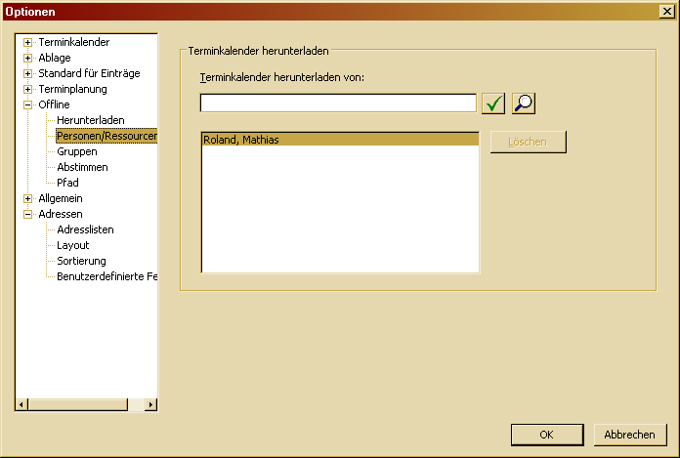
Task: Click the magnifying glass search icon
Action: (x=524, y=104)
